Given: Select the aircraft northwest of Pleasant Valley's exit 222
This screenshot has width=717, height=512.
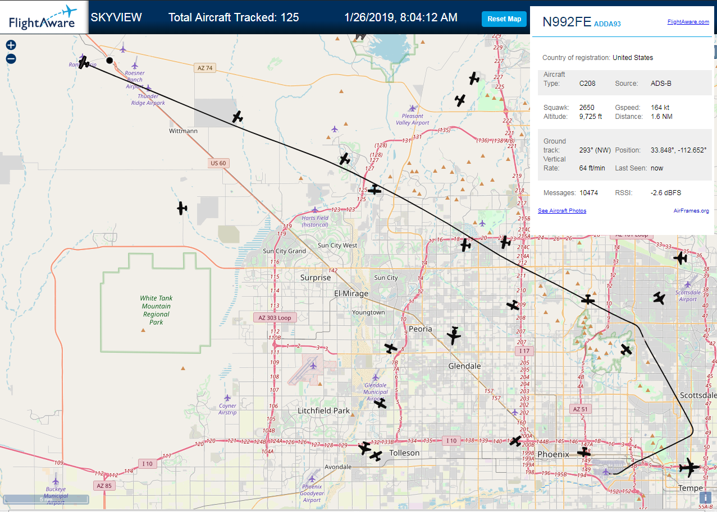Looking at the screenshot, I should (x=460, y=100).
